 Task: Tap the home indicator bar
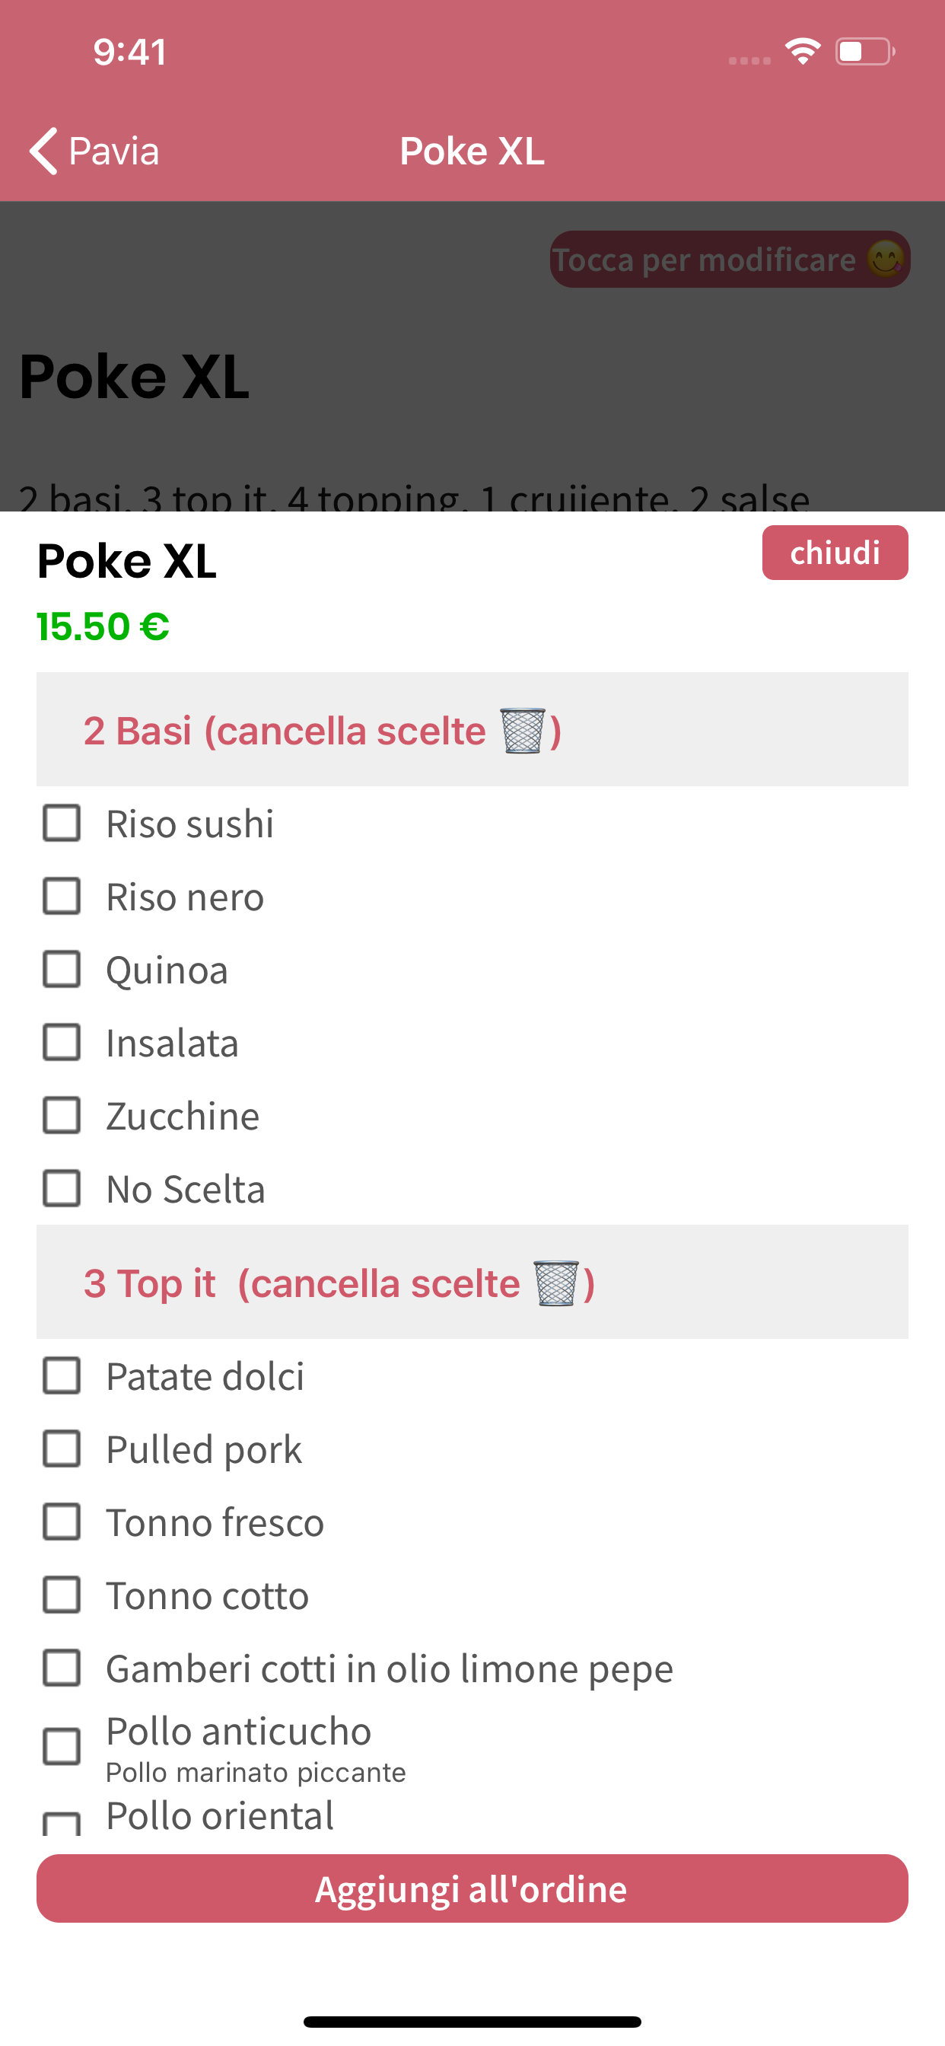tap(472, 2022)
